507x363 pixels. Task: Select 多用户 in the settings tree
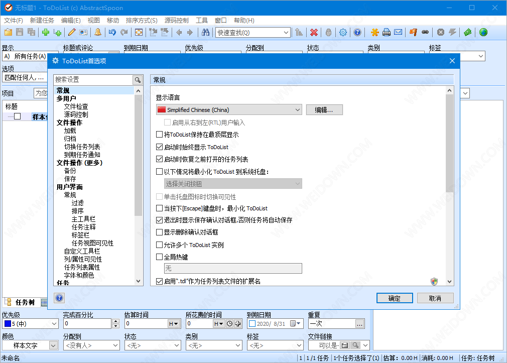(66, 98)
